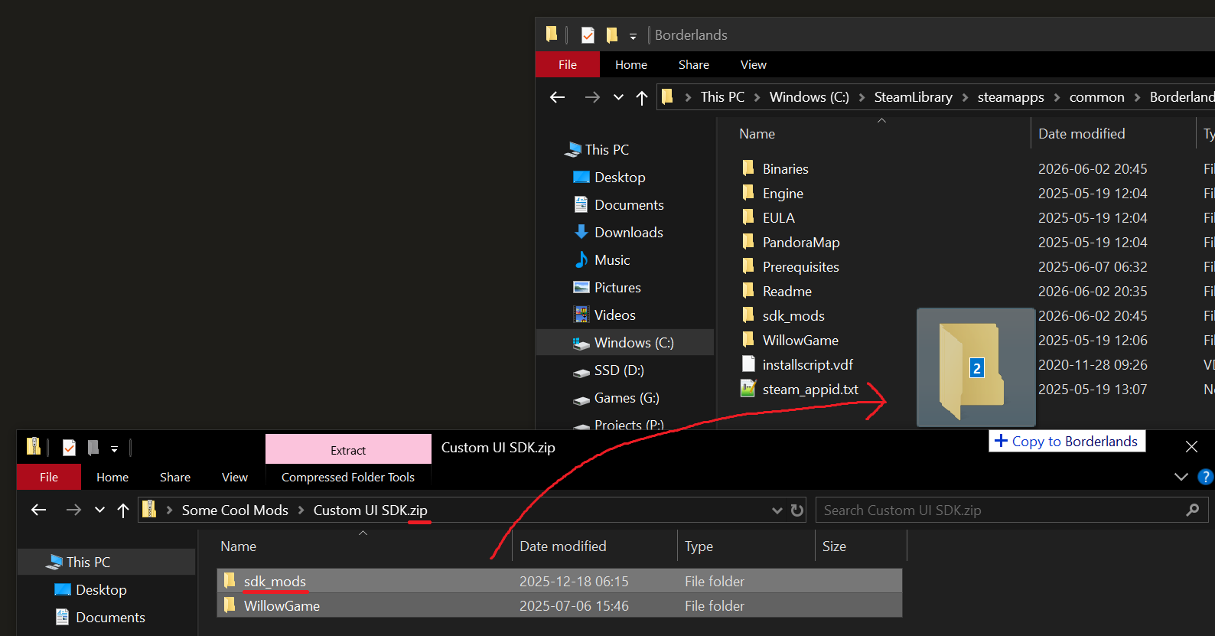Open recent locations dropdown in zip window
The width and height of the screenshot is (1215, 636).
click(x=99, y=510)
